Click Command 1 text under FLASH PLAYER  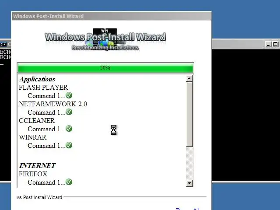(x=46, y=96)
